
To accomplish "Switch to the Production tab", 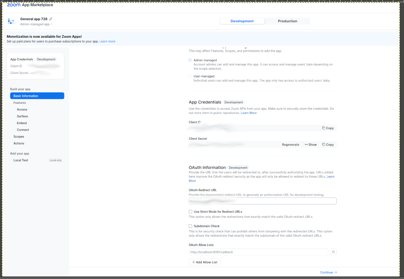I will [287, 21].
